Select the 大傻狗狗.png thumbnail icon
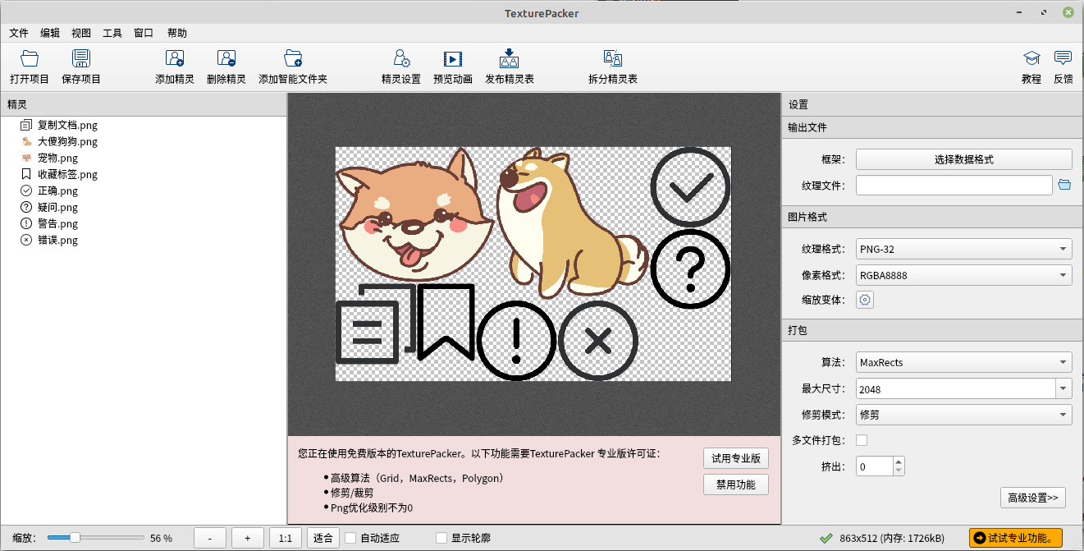This screenshot has width=1084, height=551. pos(26,141)
